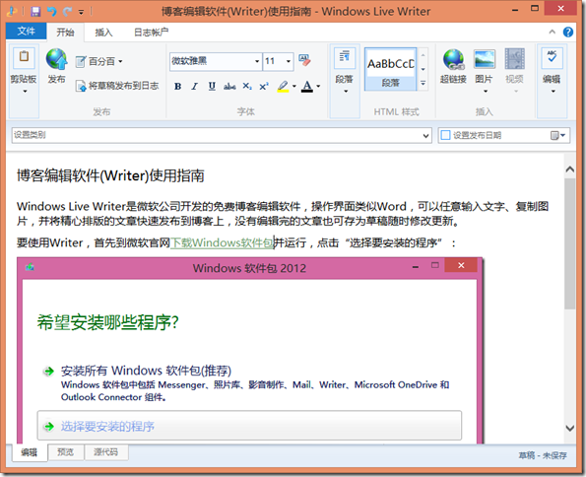Click the 编辑 spell check icon

(552, 57)
